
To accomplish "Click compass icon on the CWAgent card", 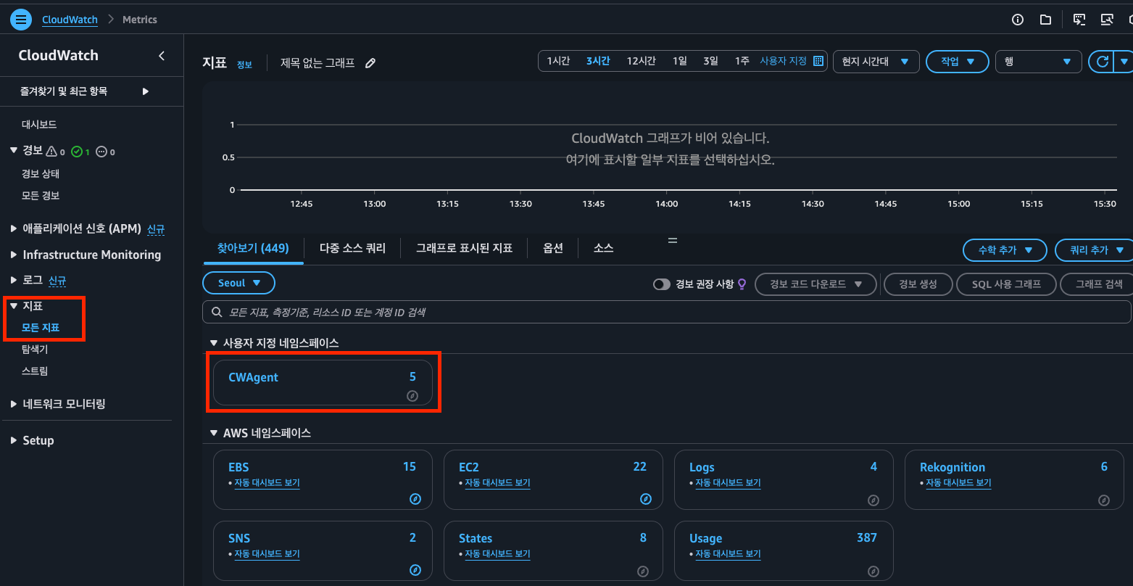I will 412,396.
